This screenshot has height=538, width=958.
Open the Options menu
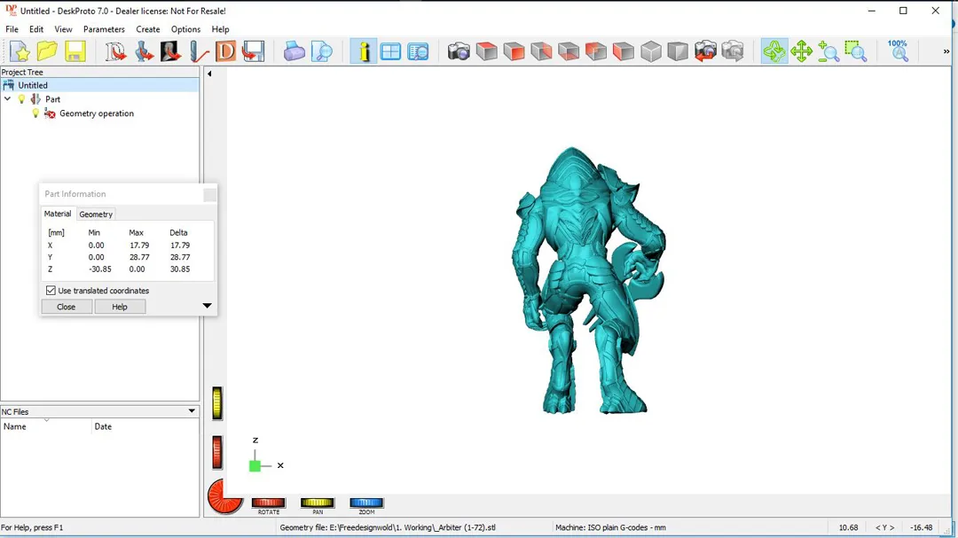point(185,28)
